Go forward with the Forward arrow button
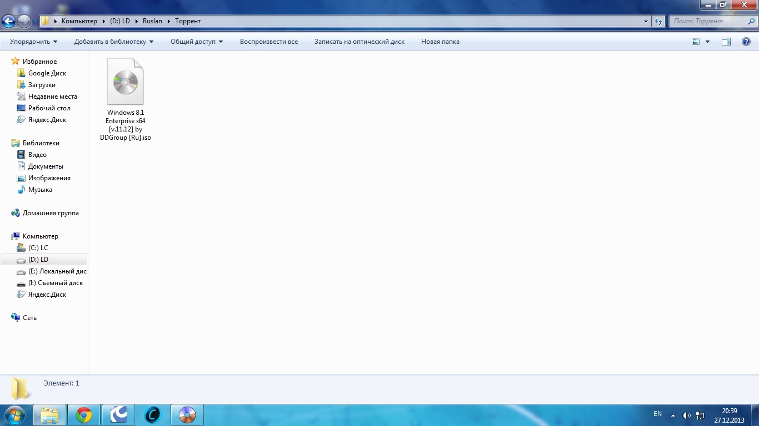The height and width of the screenshot is (426, 759). tap(24, 21)
